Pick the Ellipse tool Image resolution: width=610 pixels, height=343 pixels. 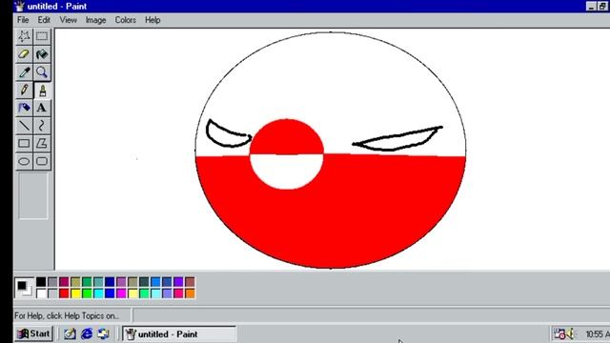pos(24,161)
